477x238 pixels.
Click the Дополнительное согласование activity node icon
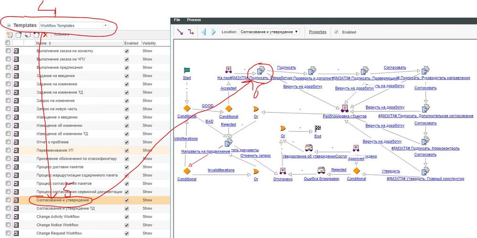click(x=425, y=108)
